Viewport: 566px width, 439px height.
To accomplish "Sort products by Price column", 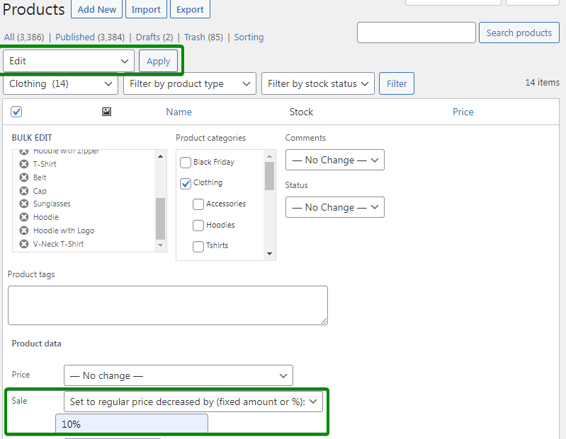I will point(463,112).
